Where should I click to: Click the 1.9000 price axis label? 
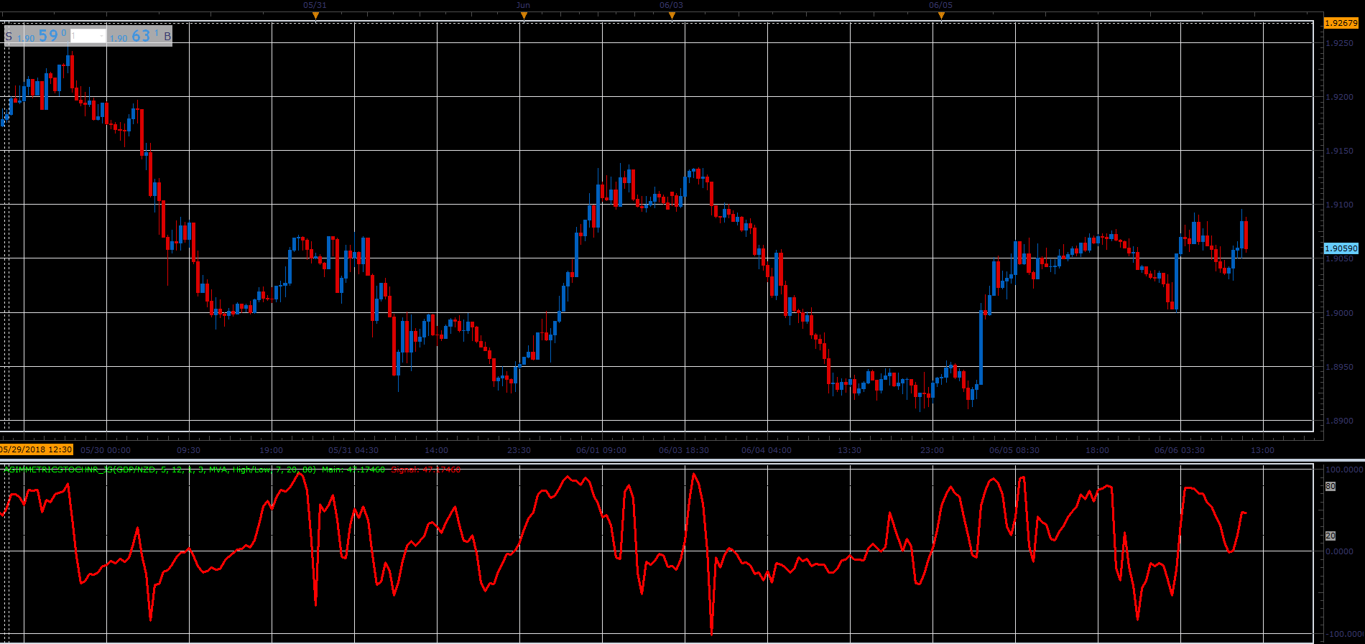click(x=1339, y=313)
